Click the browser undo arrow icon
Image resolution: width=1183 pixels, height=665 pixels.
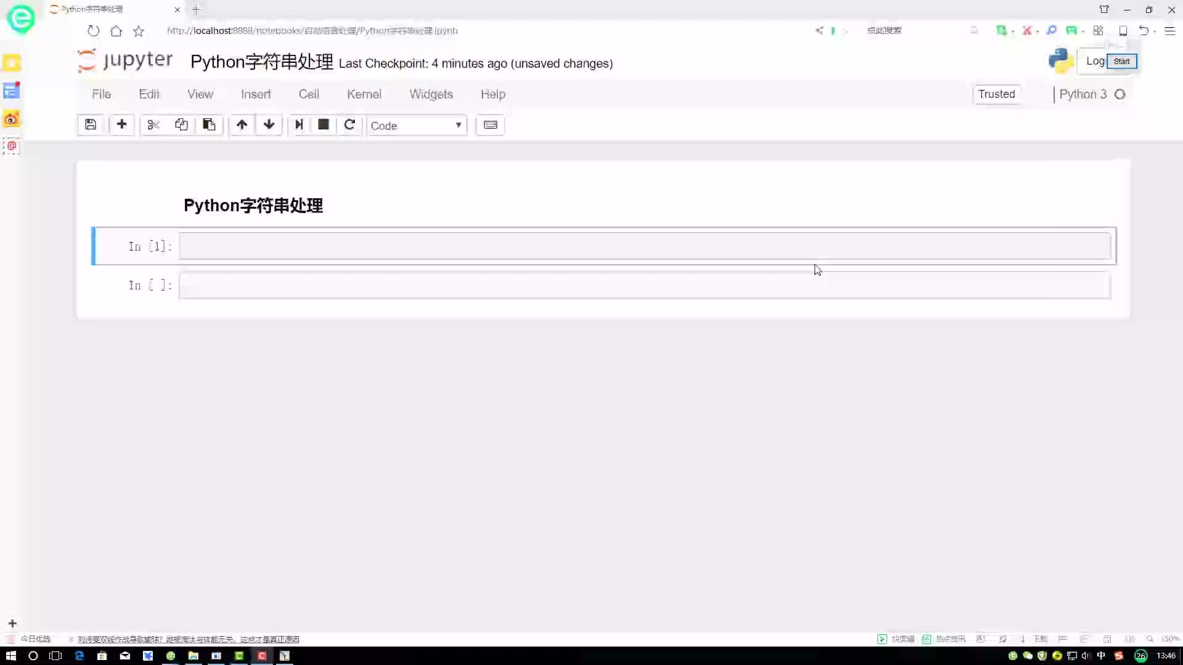click(x=1144, y=31)
